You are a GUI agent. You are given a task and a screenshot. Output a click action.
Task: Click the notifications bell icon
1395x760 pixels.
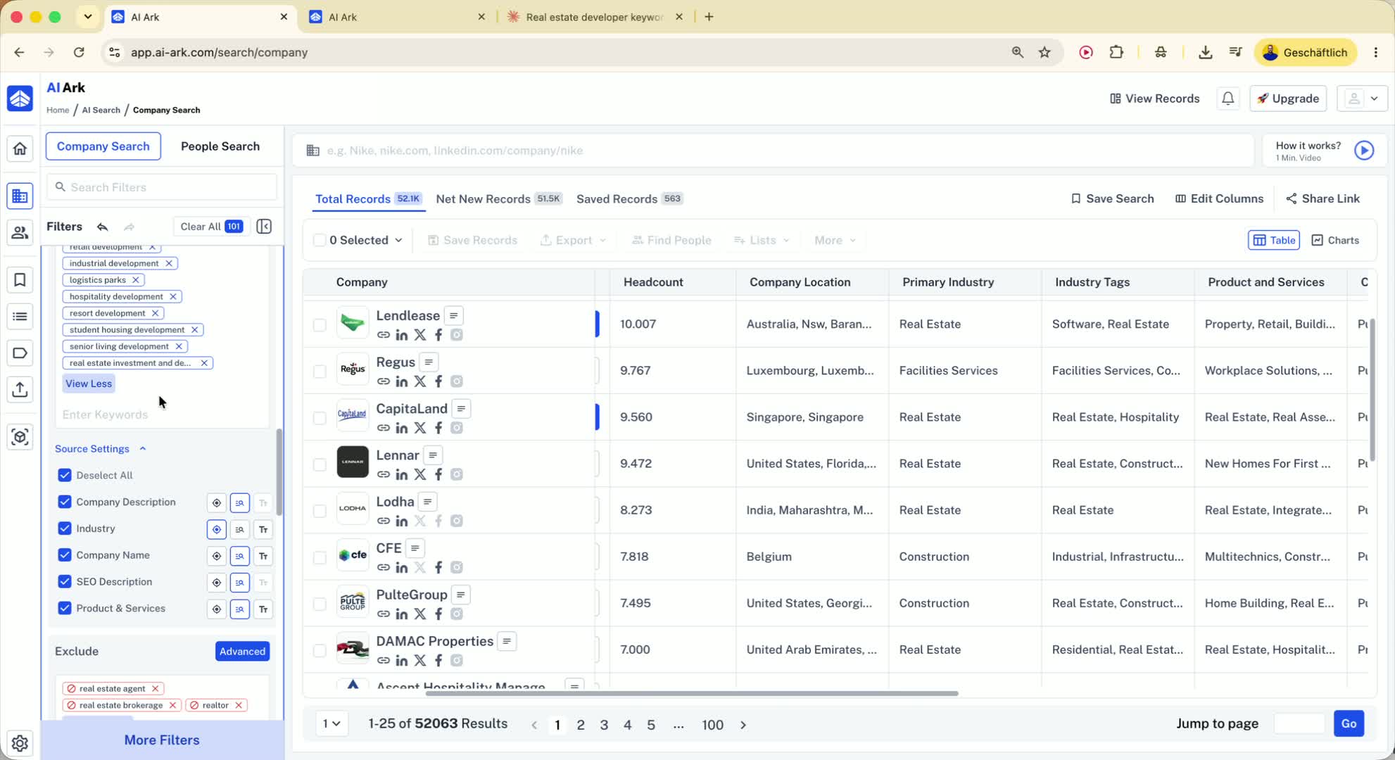[x=1227, y=99]
